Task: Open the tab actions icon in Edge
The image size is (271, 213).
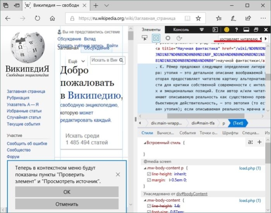Action: pyautogui.click(x=6, y=5)
